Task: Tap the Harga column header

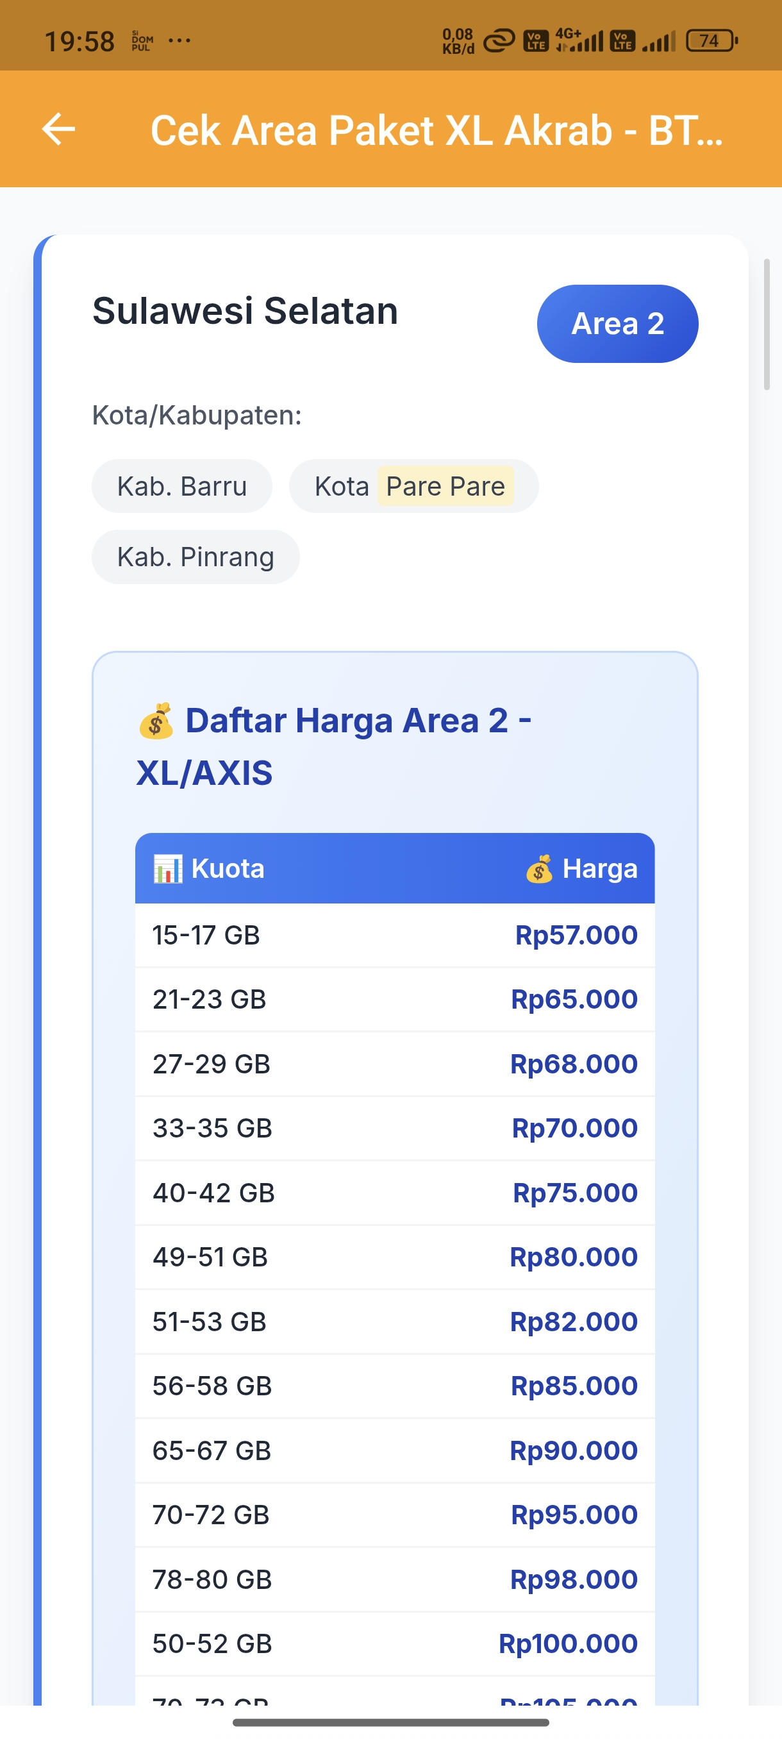Action: (x=599, y=868)
